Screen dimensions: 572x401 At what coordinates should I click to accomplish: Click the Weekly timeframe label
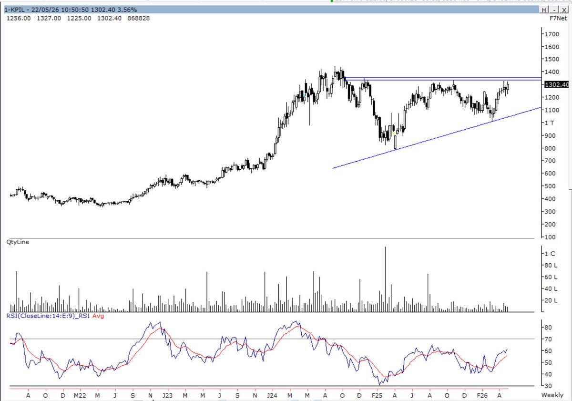tap(552, 396)
